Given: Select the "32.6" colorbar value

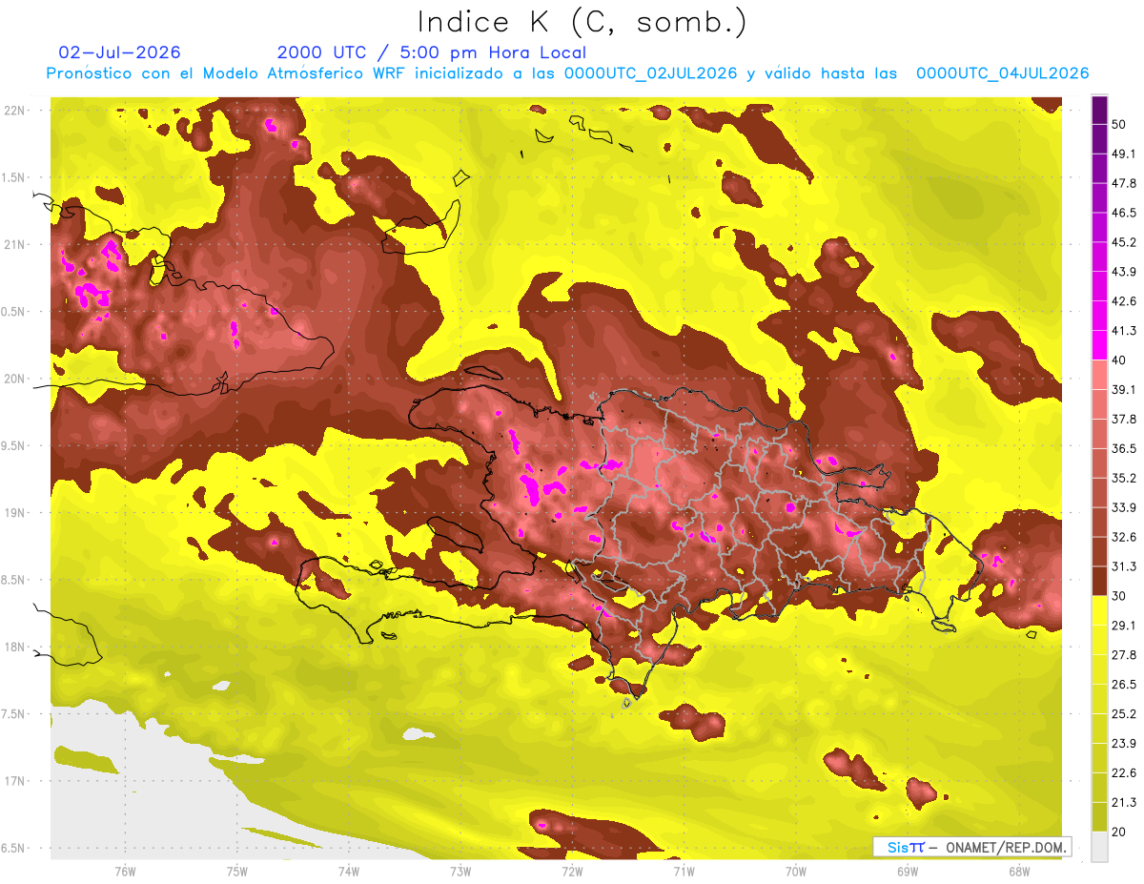Looking at the screenshot, I should (x=1124, y=537).
